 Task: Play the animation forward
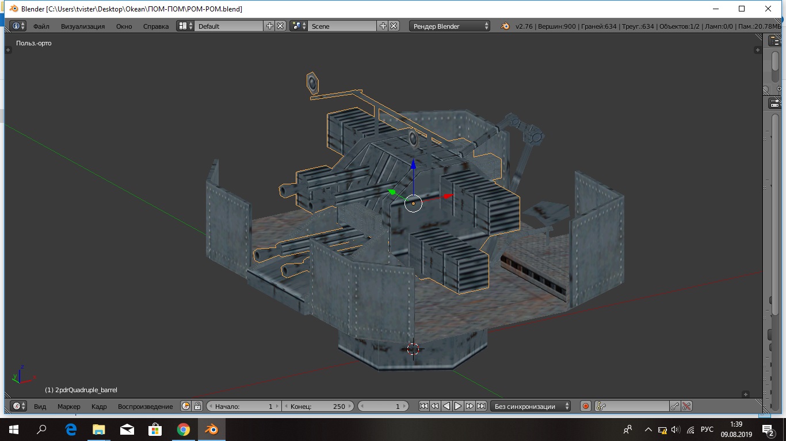458,406
